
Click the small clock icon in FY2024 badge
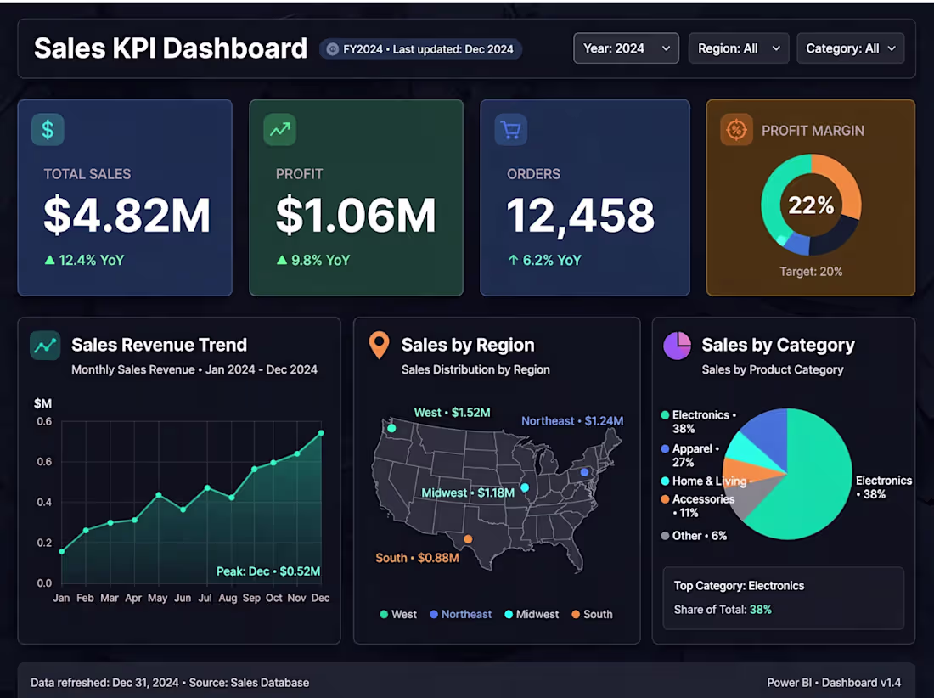tap(332, 49)
